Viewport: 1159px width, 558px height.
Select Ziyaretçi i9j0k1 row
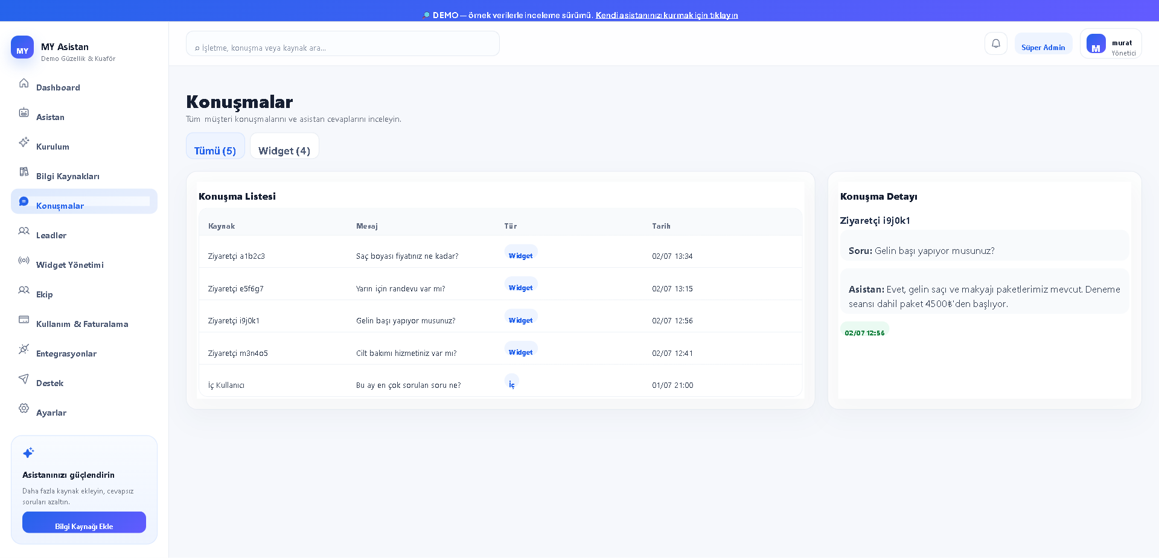click(x=500, y=316)
